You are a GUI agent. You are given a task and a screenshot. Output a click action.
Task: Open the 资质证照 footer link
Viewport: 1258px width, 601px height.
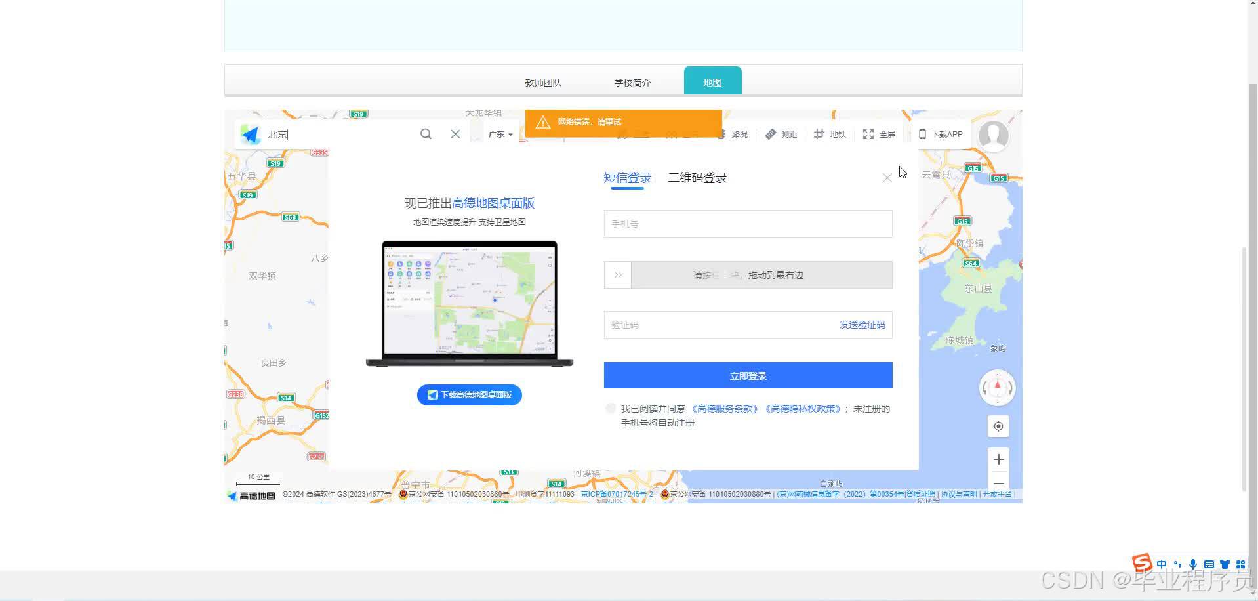pos(921,494)
